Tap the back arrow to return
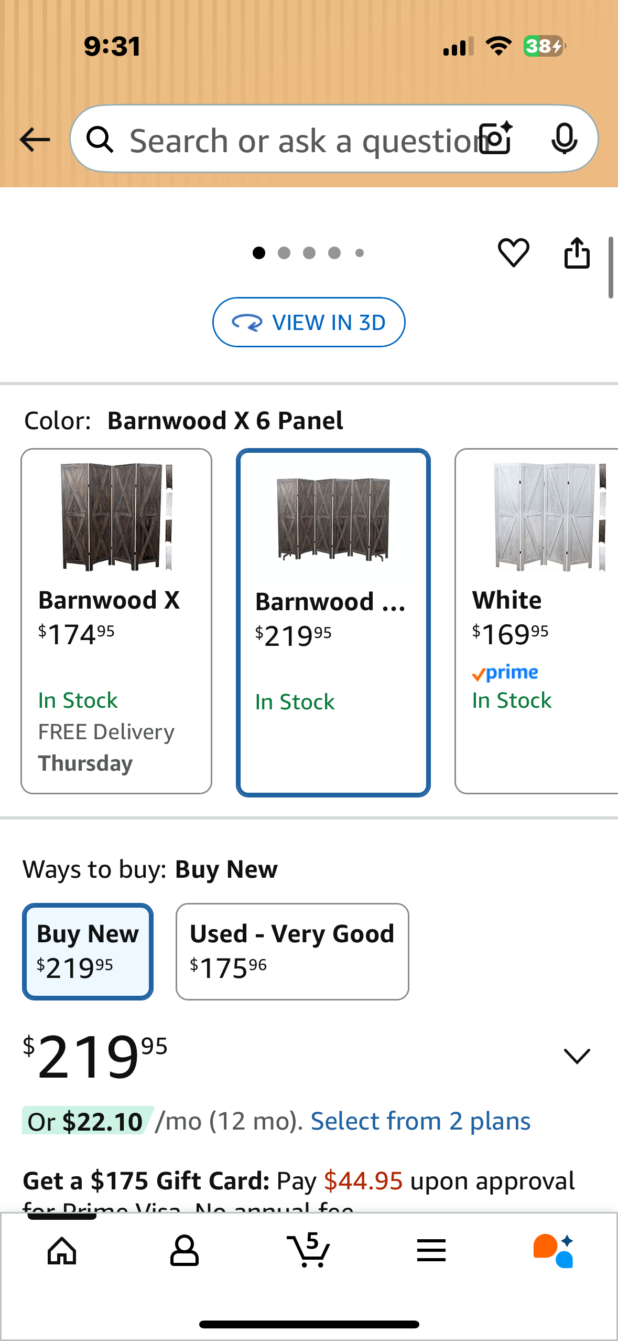This screenshot has height=1341, width=618. point(34,139)
